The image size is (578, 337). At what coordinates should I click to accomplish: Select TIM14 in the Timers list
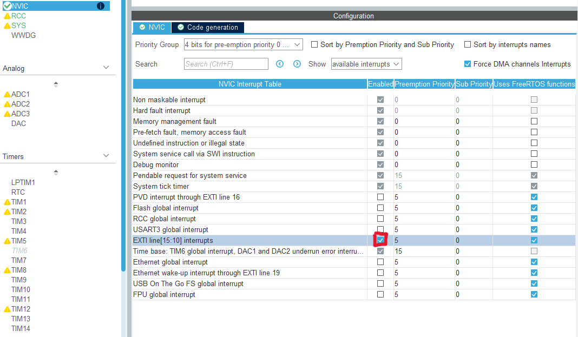point(21,328)
